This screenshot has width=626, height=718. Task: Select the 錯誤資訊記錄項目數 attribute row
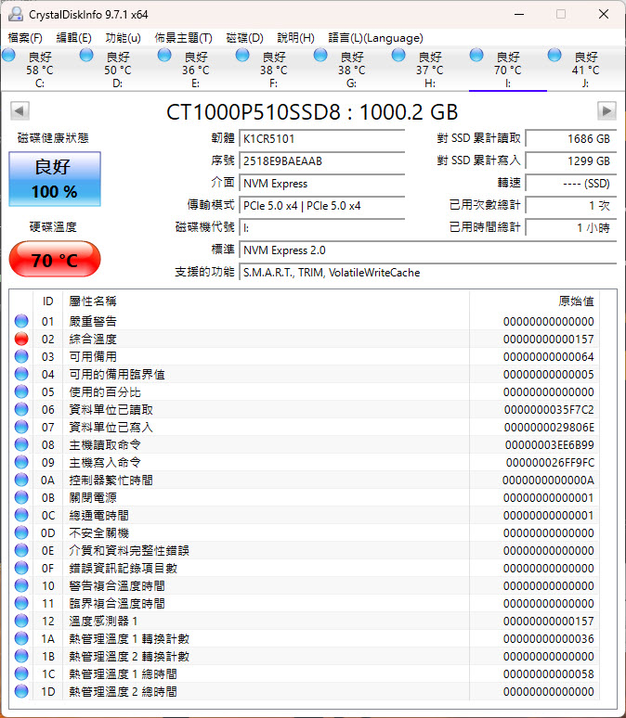point(305,568)
